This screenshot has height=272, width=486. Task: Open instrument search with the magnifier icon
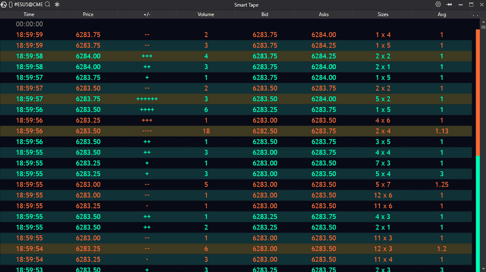pyautogui.click(x=48, y=4)
